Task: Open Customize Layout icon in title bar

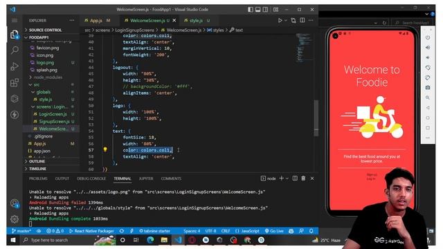Action: tap(275, 10)
